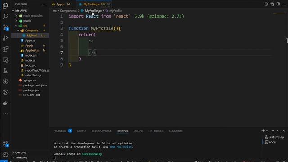Screen dimensions: 288x162
Task: Open the Manage settings gear
Action: pos(5,154)
